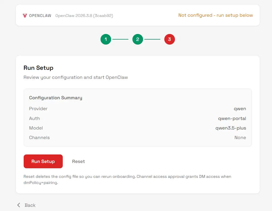Viewport: 272px width, 211px height.
Task: Click the Run Setup page heading
Action: [x=39, y=68]
